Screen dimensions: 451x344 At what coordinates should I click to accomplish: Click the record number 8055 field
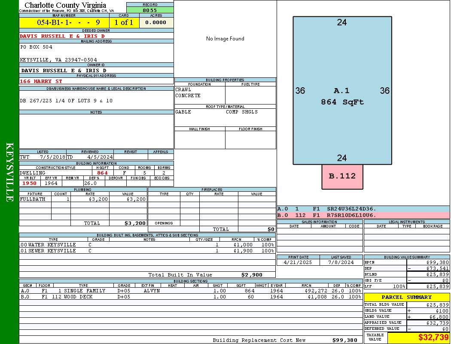[x=150, y=10]
